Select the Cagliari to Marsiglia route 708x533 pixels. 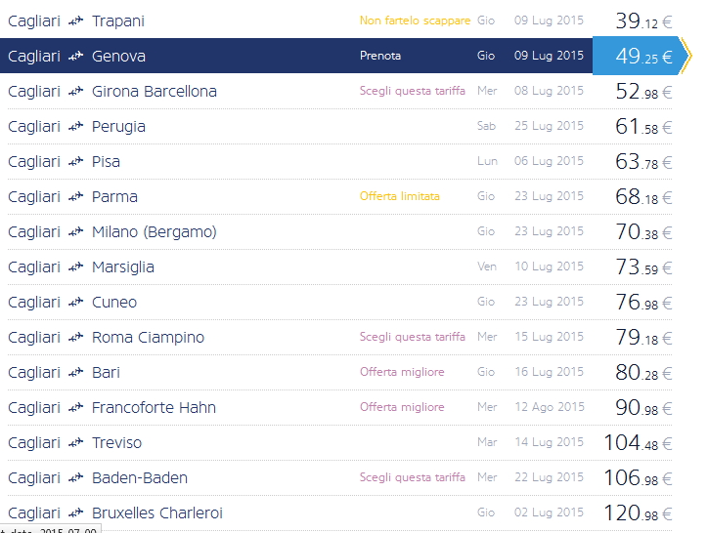coord(122,266)
